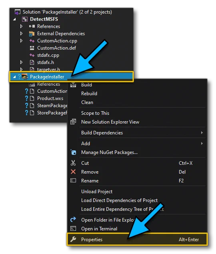Select Build Dependencies menu entry
216x254 pixels.
click(138, 133)
